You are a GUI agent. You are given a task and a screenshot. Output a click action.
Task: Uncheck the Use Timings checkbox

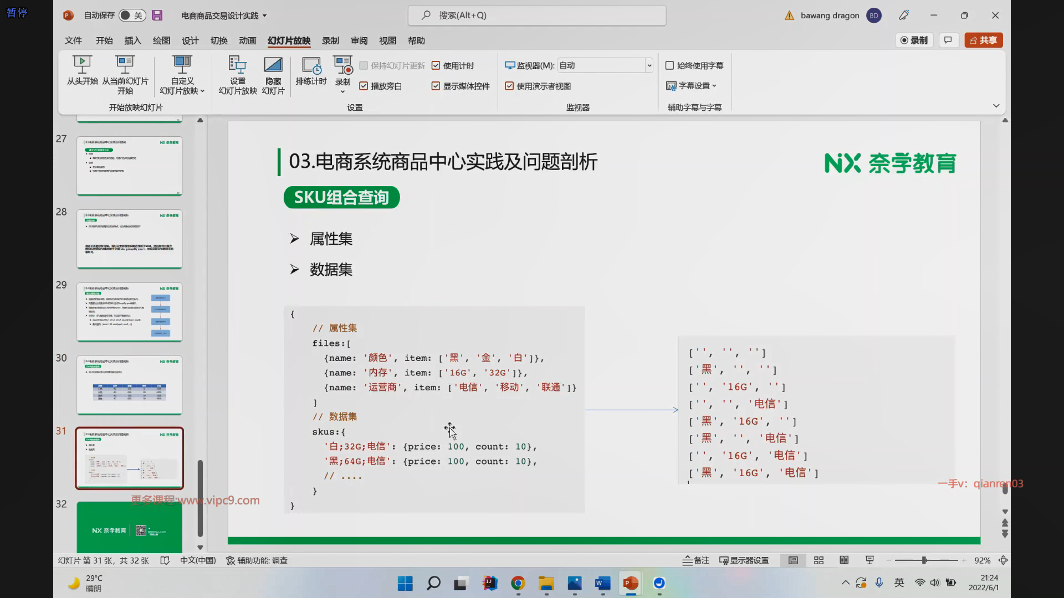pyautogui.click(x=436, y=66)
